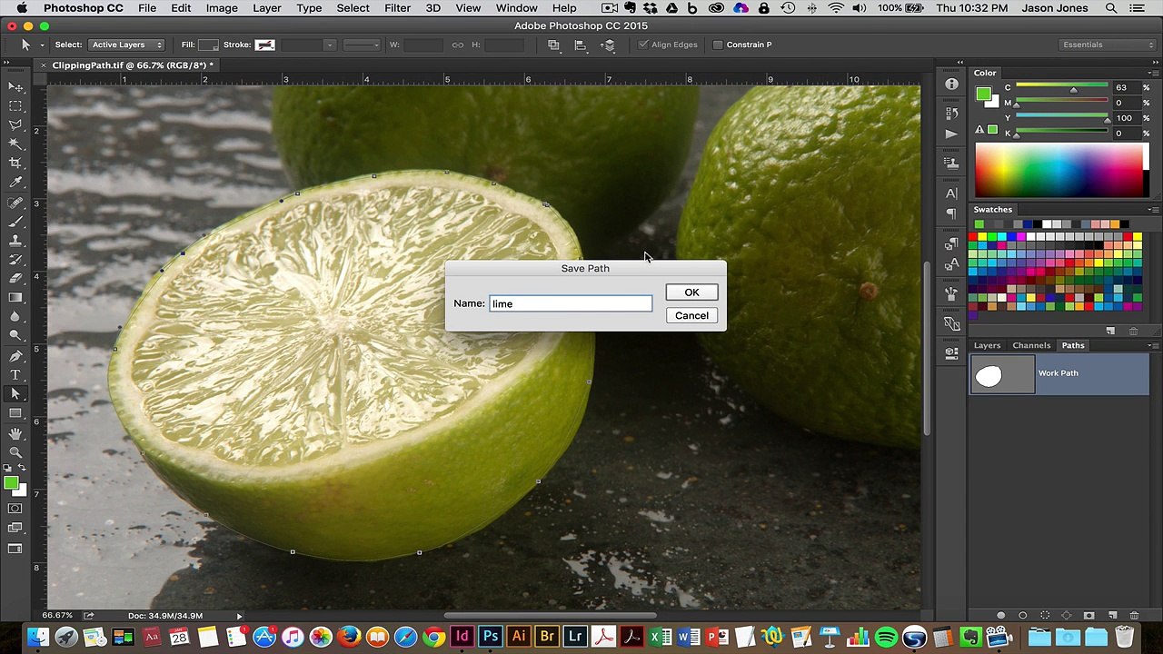Open the Actions panel play icon
Viewport: 1163px width, 654px height.
[951, 134]
